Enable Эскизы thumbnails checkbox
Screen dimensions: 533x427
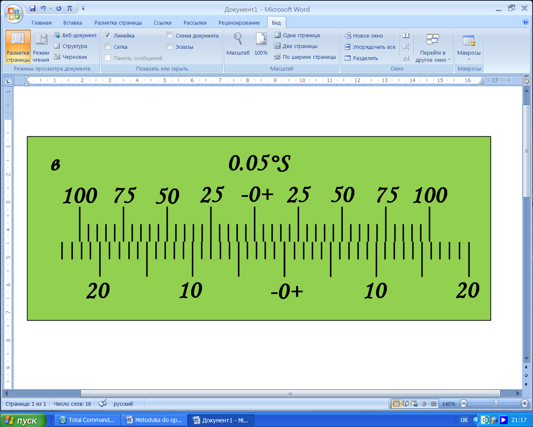[x=169, y=47]
